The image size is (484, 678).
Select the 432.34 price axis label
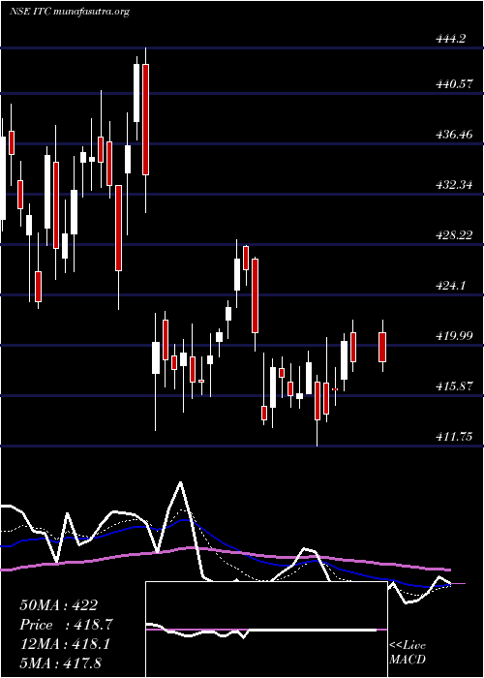(454, 186)
